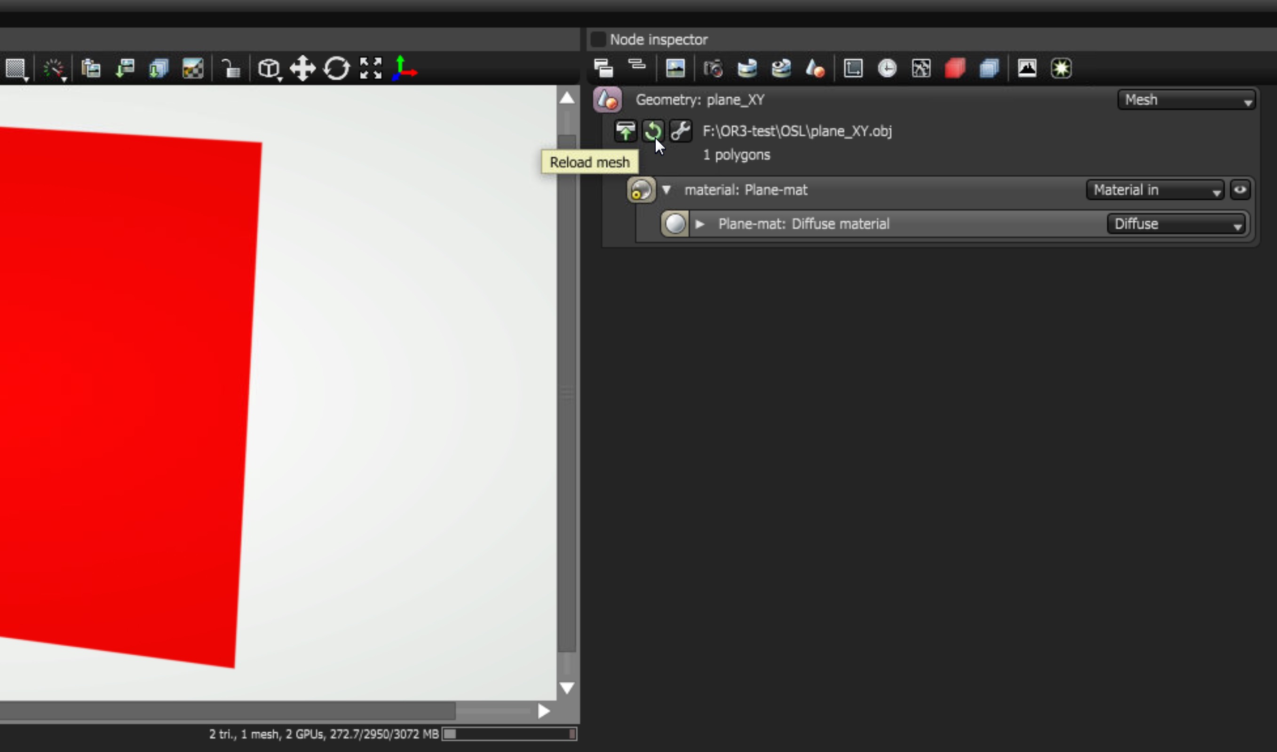Viewport: 1277px width, 752px height.
Task: Open the Mesh geometry type dropdown
Action: coord(1186,100)
